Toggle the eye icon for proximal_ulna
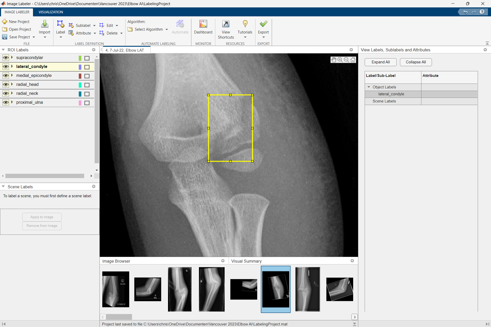Viewport: 491px width, 327px height. coord(6,102)
